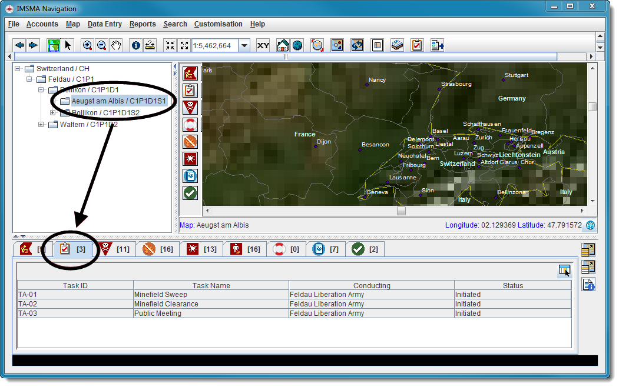The image size is (619, 387).
Task: Click the lifebuoy icon beside map
Action: (190, 125)
